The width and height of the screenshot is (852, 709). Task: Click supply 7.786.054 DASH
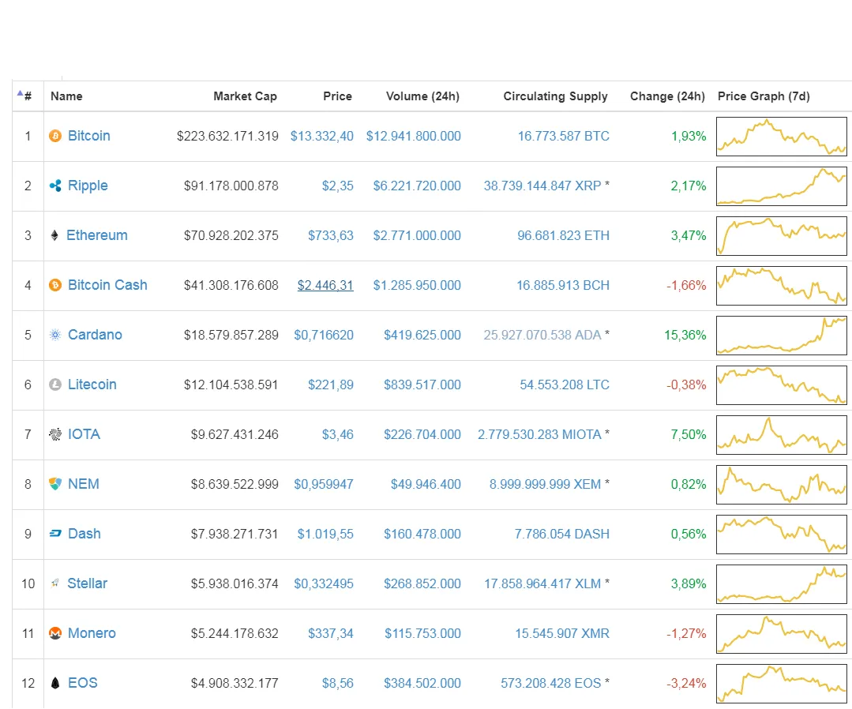[562, 534]
